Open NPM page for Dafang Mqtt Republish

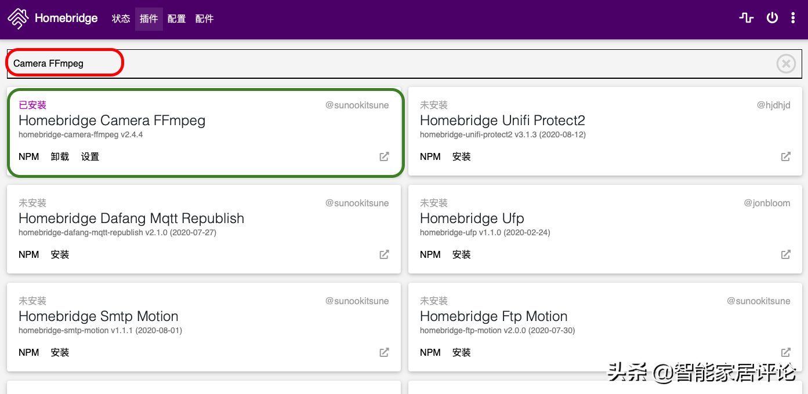click(29, 254)
